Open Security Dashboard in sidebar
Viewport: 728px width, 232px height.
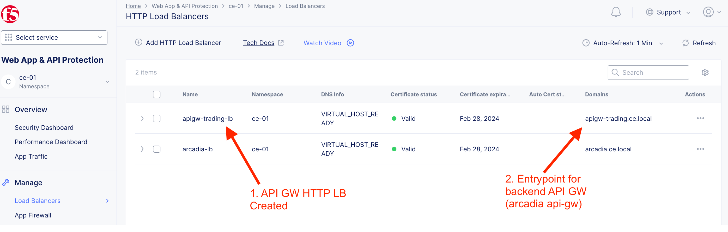click(x=44, y=128)
